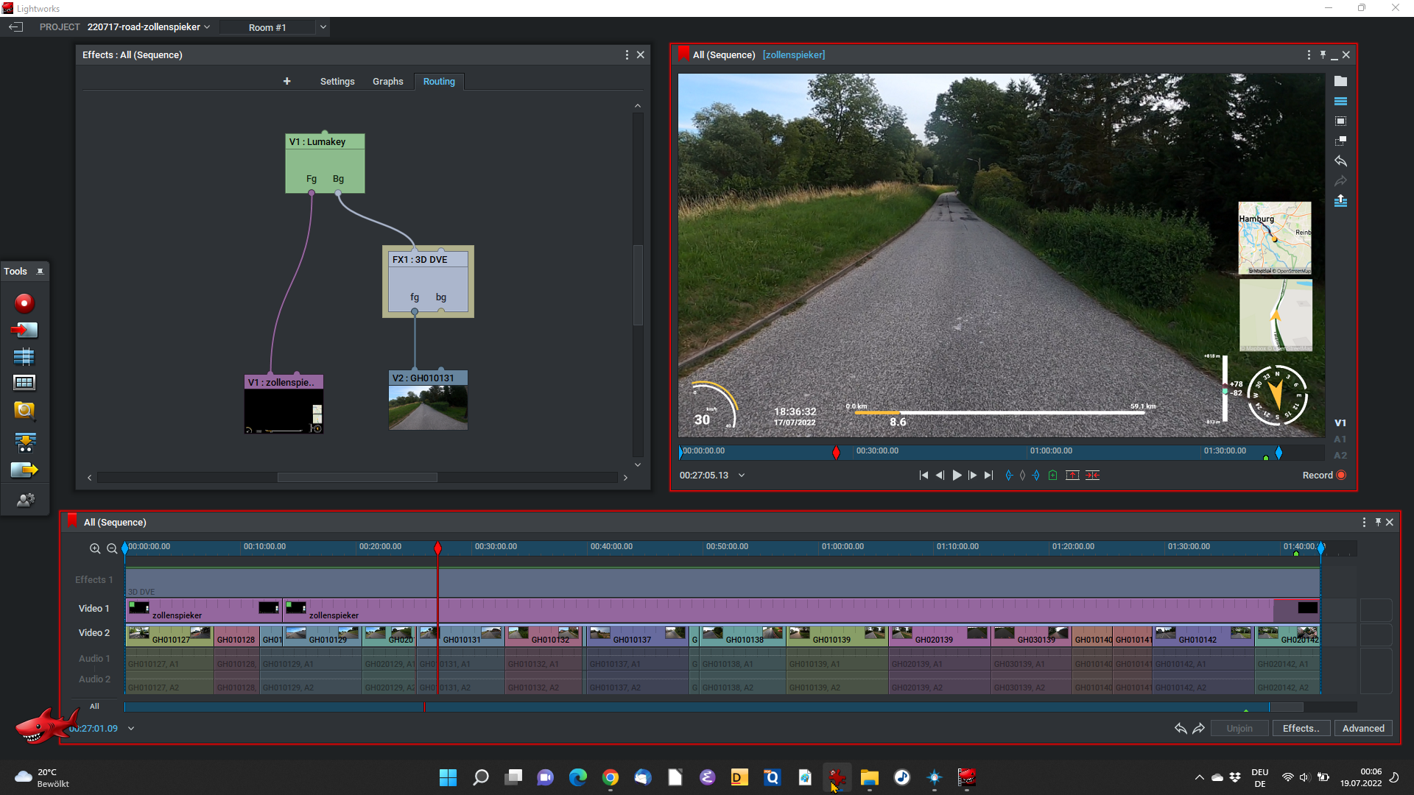Switch to the Settings tab
The image size is (1414, 795).
pos(337,82)
